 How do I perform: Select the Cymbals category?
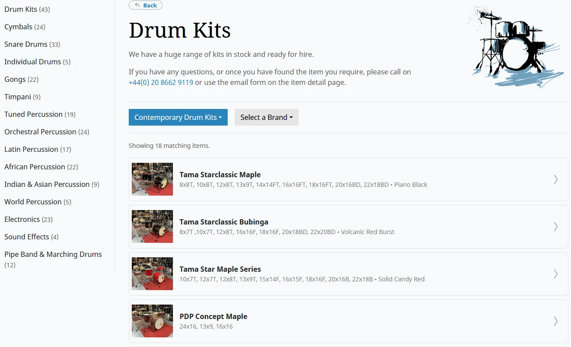tap(19, 27)
